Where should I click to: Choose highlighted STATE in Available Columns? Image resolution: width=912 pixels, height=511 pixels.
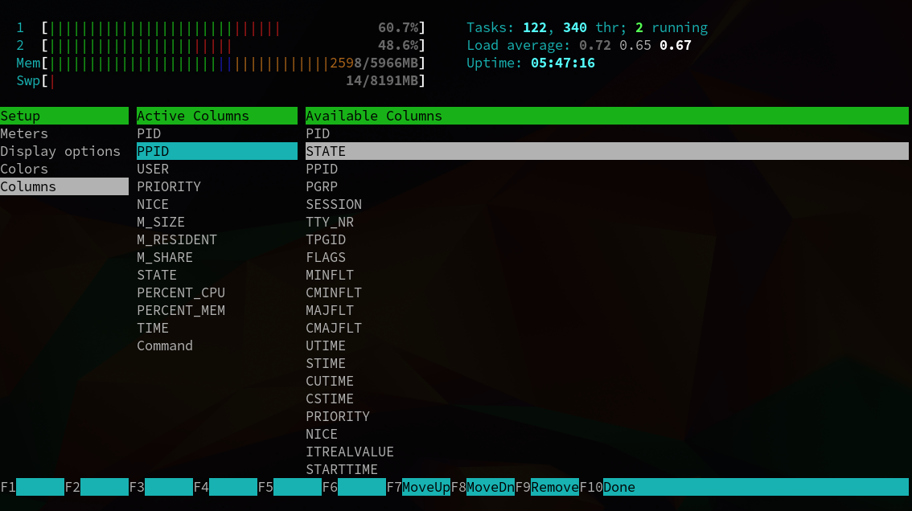coord(606,151)
